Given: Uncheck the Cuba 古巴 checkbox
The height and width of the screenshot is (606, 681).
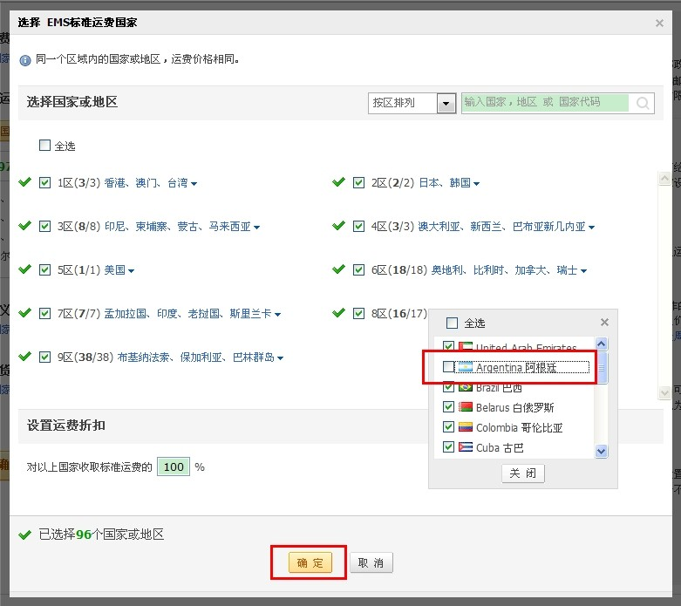Looking at the screenshot, I should click(449, 446).
